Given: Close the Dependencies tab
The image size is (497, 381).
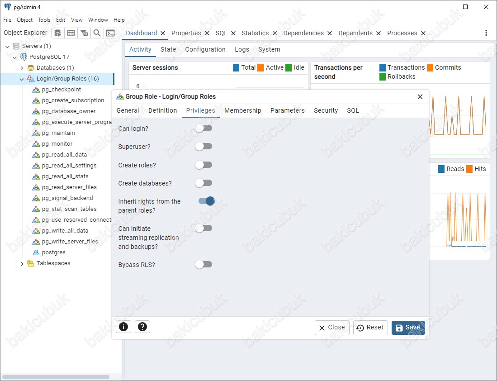Looking at the screenshot, I should (330, 33).
